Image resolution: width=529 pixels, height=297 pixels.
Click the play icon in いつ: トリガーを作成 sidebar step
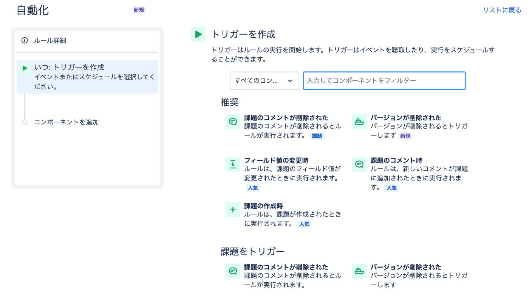(25, 68)
